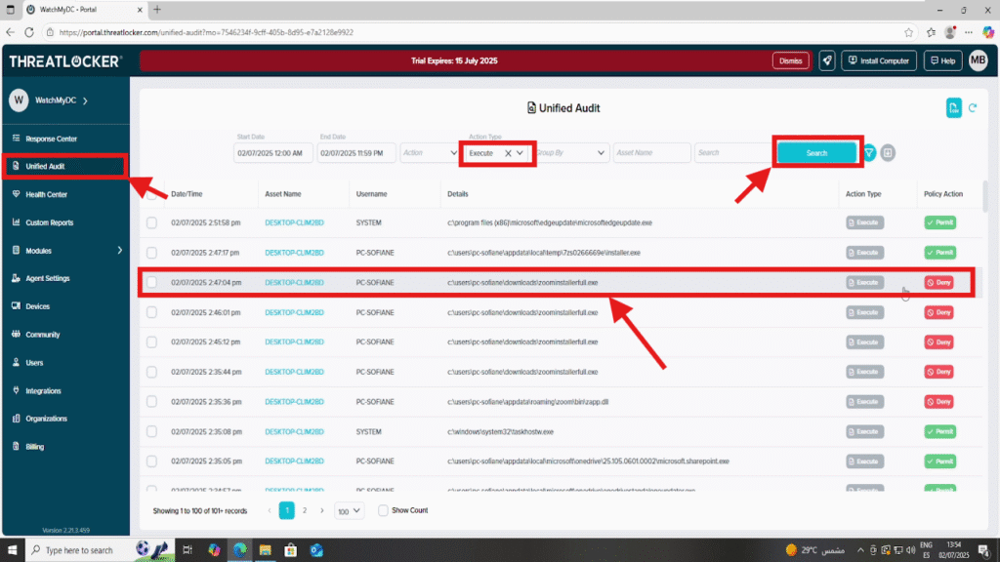Click the favorites star in address bar

click(x=908, y=32)
